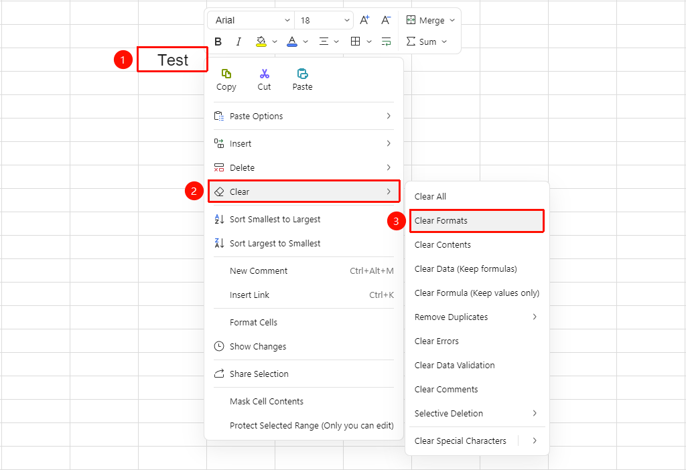Expand the Remove Duplicates submenu
This screenshot has width=686, height=470.
tap(477, 317)
